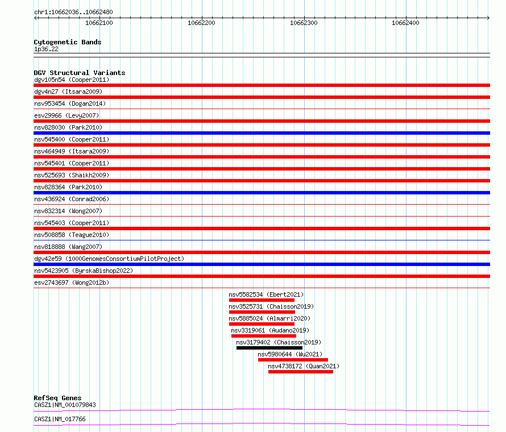Viewport: 506px width, 432px height.
Task: Collapse the DGV Structural Variants track heading
Action: pos(79,73)
